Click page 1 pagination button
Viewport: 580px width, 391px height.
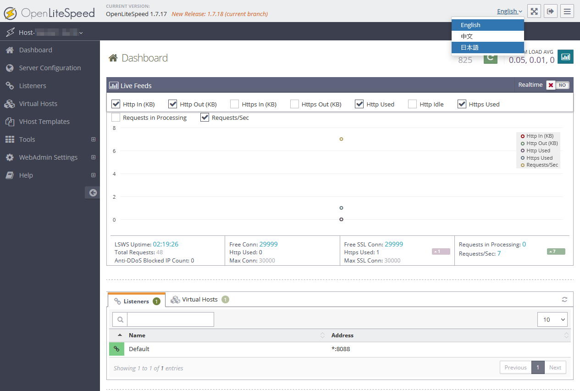point(538,368)
